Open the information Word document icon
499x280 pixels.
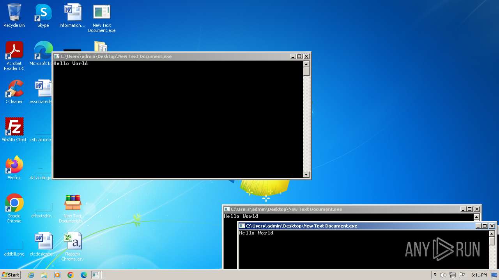73,16
